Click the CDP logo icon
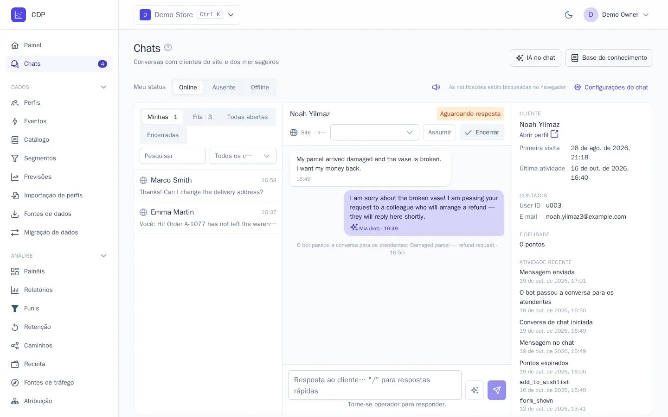668x417 pixels. pyautogui.click(x=19, y=15)
